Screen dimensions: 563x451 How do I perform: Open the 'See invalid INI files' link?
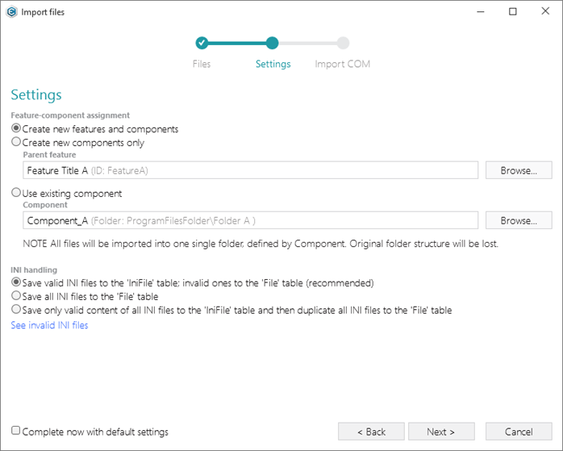click(49, 325)
